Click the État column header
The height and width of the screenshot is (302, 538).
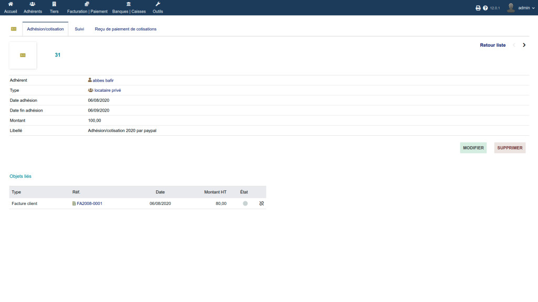244,192
